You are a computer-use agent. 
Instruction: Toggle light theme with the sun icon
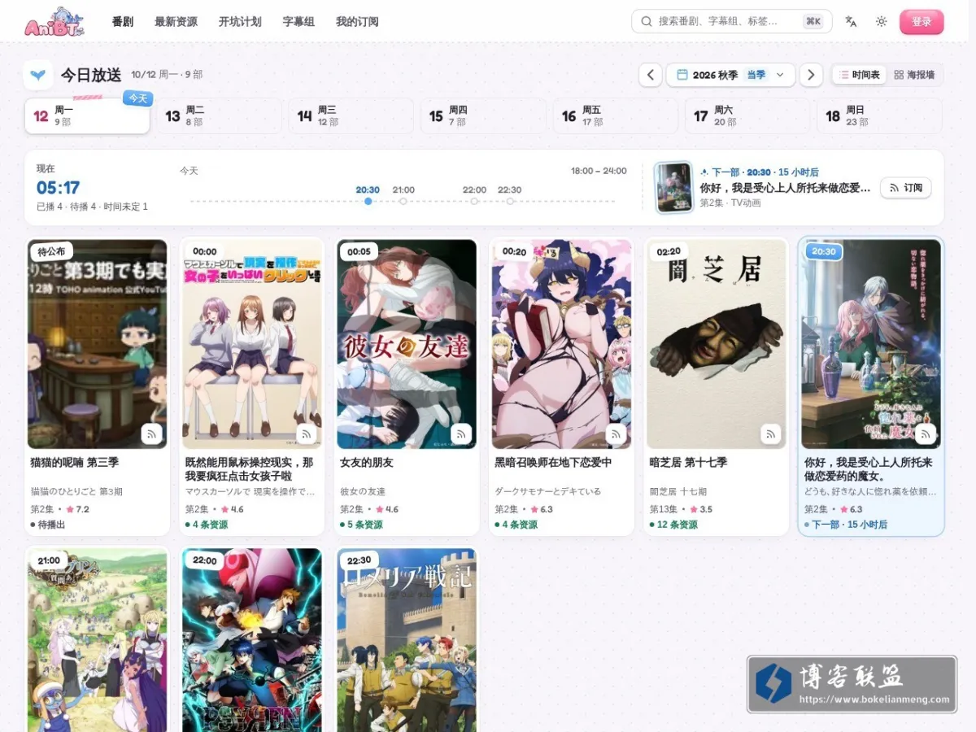coord(881,22)
